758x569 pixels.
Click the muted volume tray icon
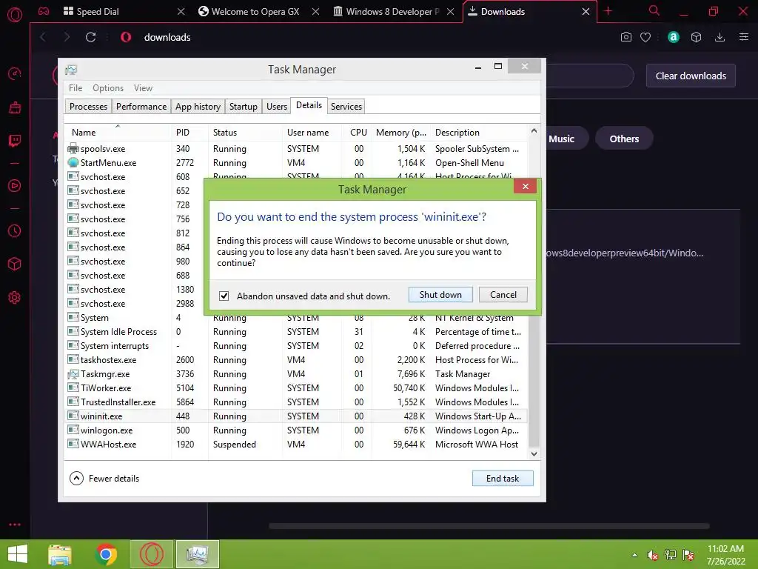pos(652,555)
